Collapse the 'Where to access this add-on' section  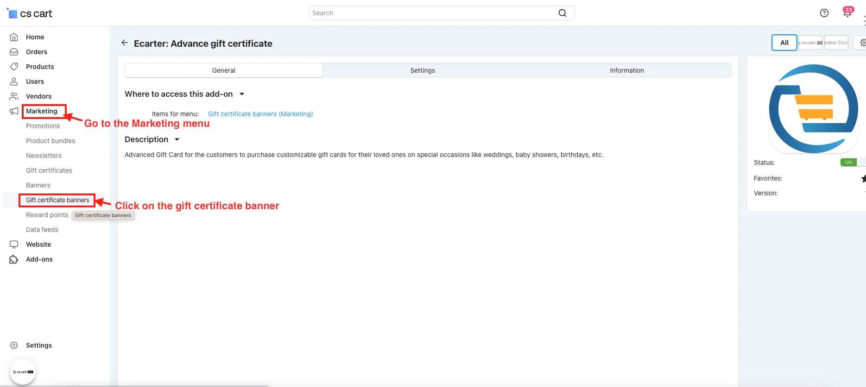[x=241, y=94]
